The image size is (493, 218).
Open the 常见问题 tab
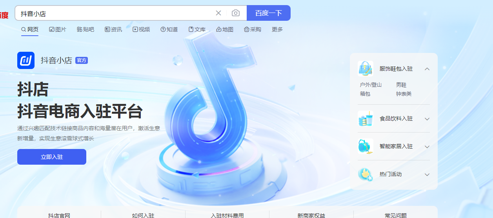[x=395, y=215]
